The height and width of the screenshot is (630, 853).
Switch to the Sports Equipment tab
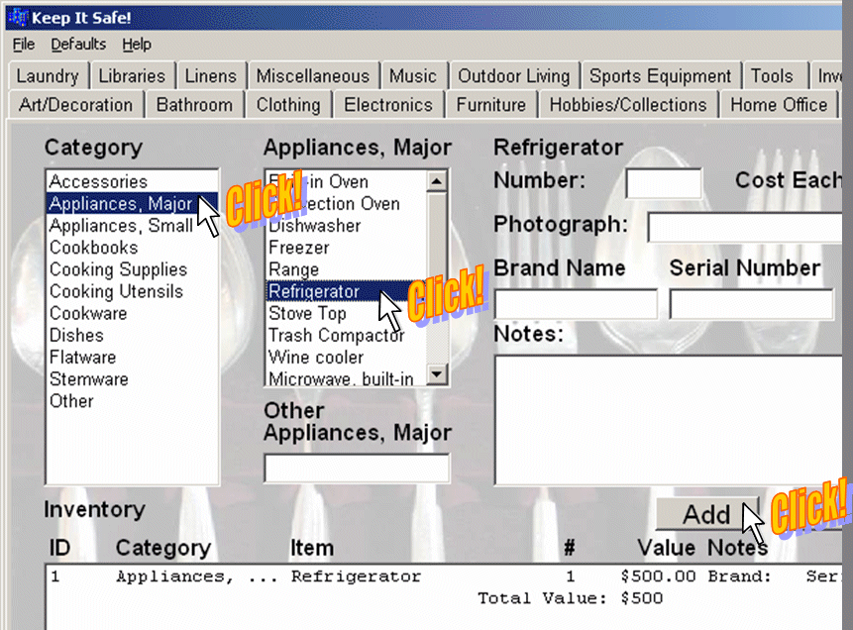click(x=661, y=76)
